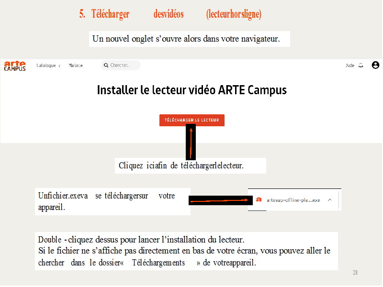Click the slide title Télécharger des vidéos
383x287 pixels.
pyautogui.click(x=170, y=14)
